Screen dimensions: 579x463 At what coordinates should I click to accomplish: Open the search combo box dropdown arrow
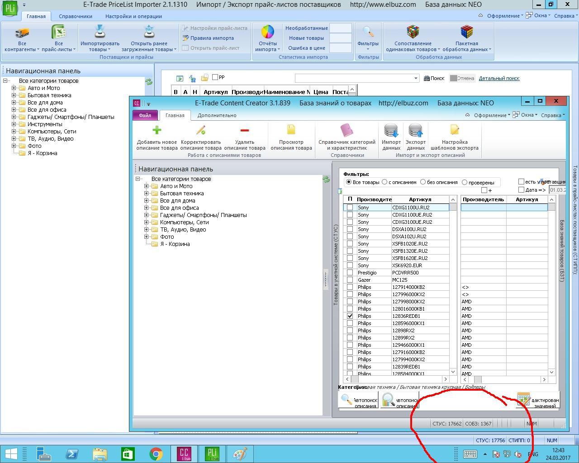click(x=416, y=78)
